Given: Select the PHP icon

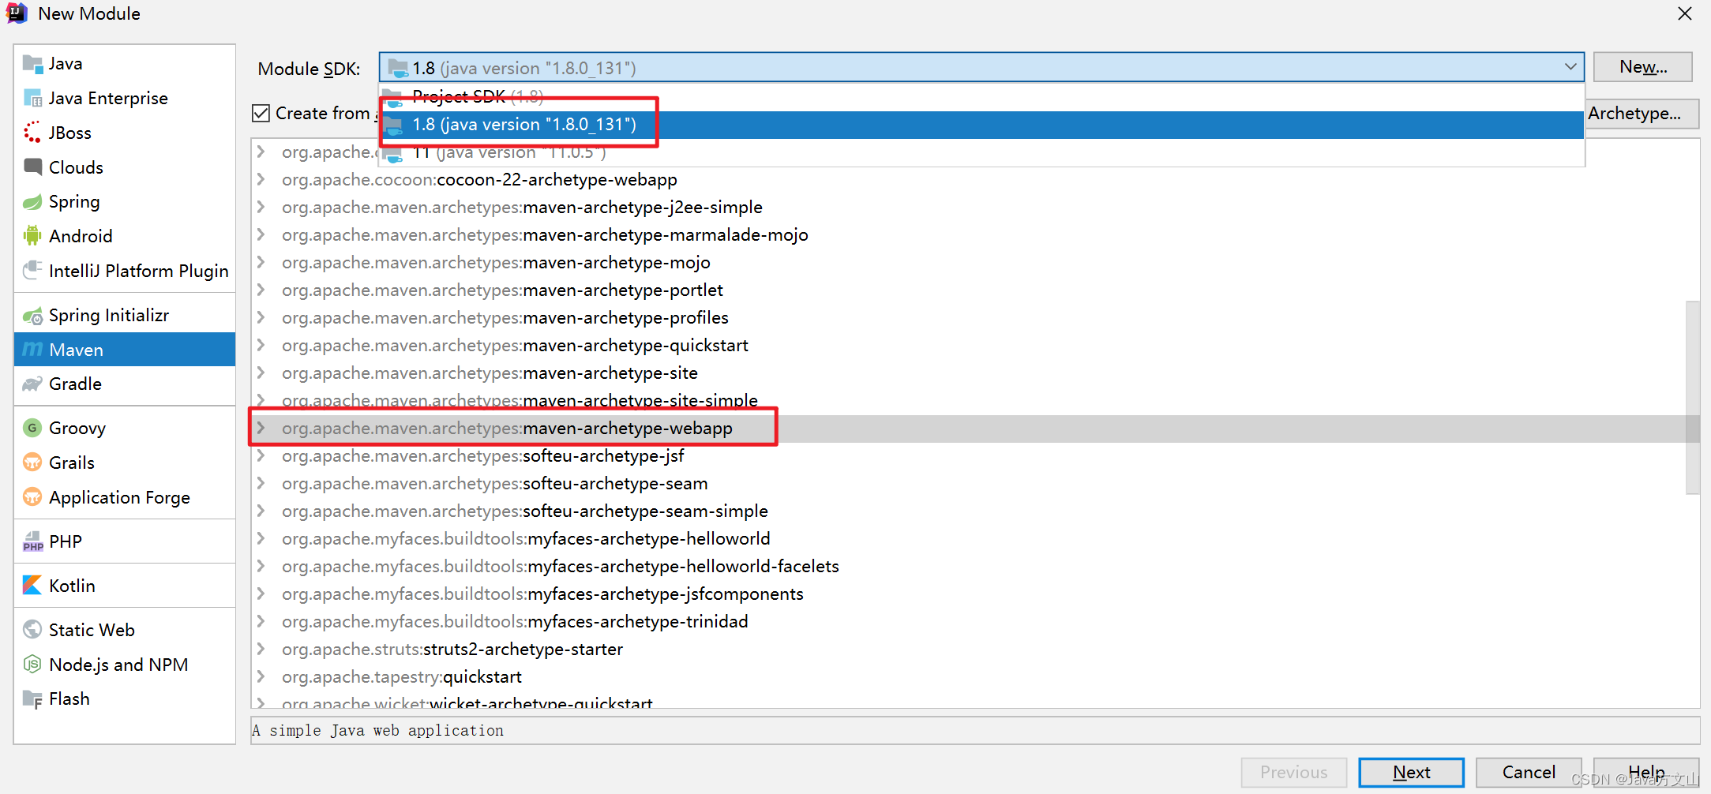Looking at the screenshot, I should (x=32, y=541).
